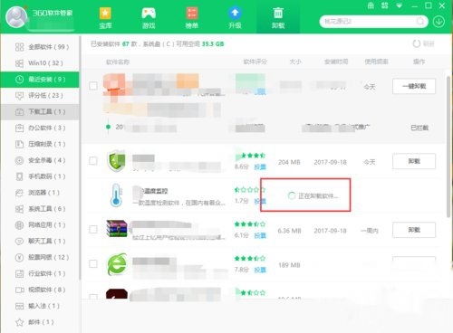Click the 行业软件 category icon
This screenshot has width=453, height=333.
coord(19,273)
